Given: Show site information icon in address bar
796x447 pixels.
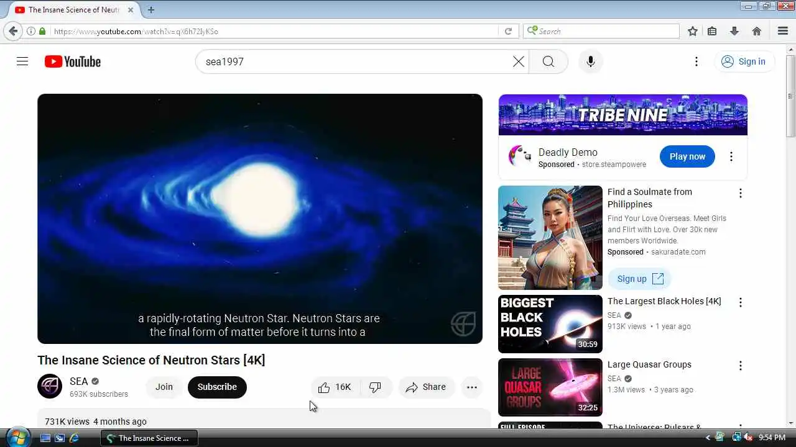Looking at the screenshot, I should [x=31, y=31].
